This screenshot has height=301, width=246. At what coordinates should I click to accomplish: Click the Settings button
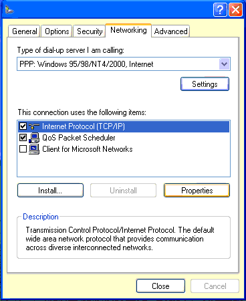(x=205, y=84)
